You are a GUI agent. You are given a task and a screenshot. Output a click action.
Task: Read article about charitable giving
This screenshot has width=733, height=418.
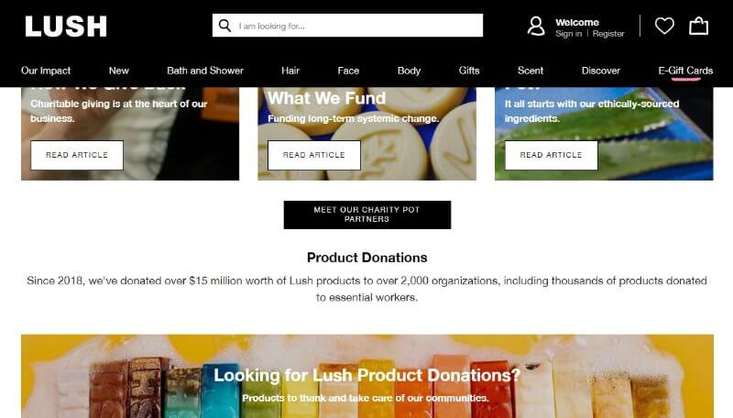[x=77, y=155]
